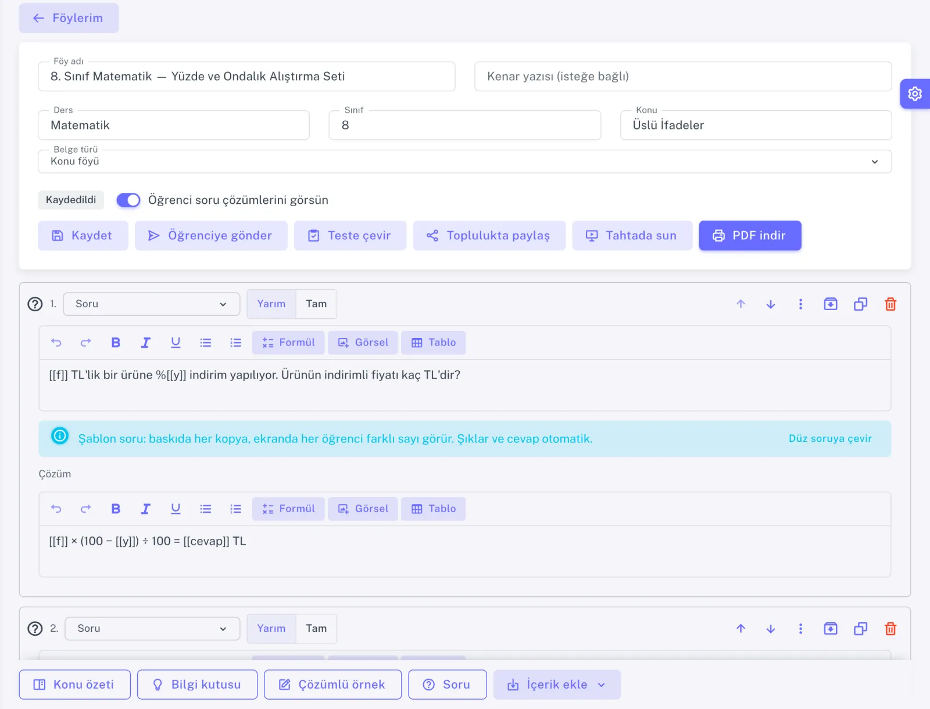Open the Belge türü dropdown
Viewport: 930px width, 709px height.
coord(465,161)
